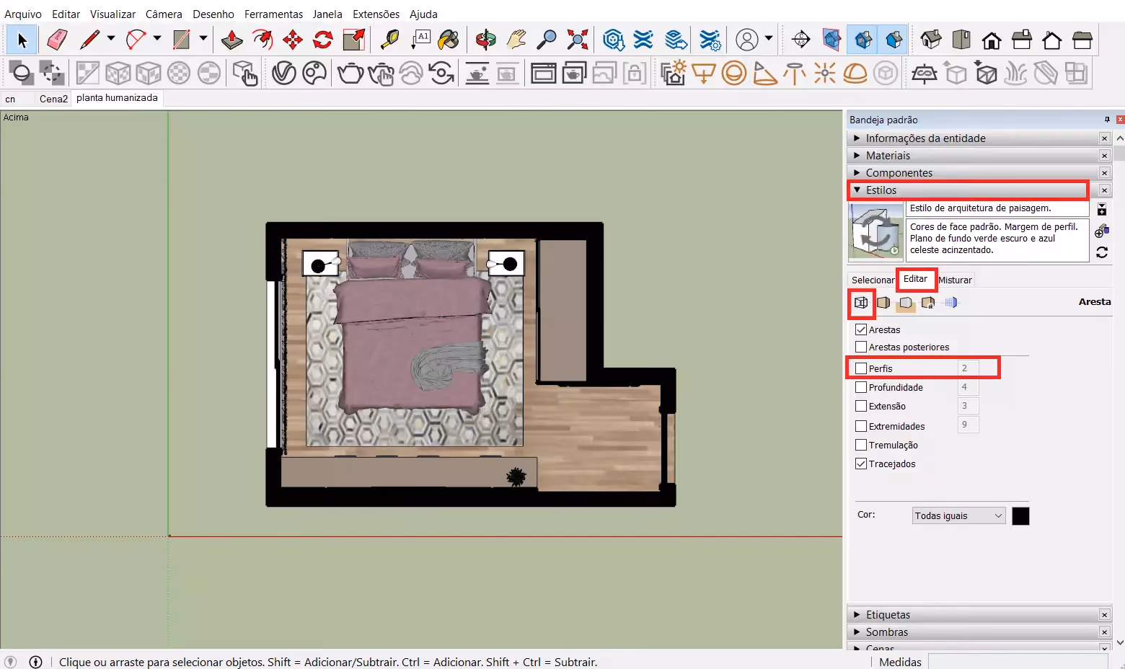
Task: Select the Offset tool
Action: (262, 40)
